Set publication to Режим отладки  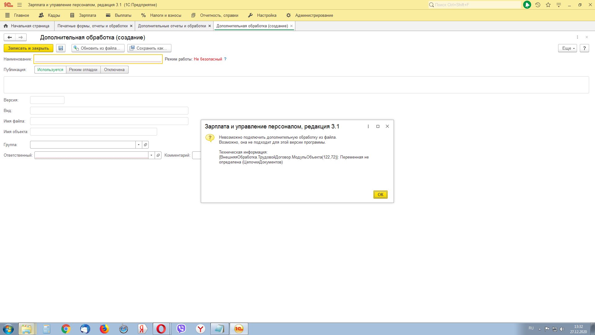click(x=83, y=70)
